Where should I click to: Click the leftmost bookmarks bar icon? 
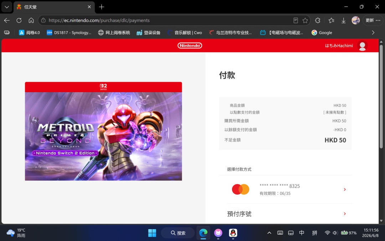tap(7, 32)
